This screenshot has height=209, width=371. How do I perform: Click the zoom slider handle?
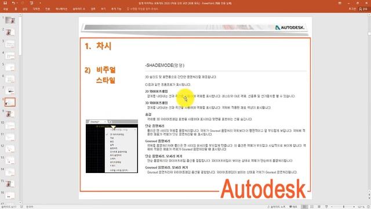pos(344,207)
